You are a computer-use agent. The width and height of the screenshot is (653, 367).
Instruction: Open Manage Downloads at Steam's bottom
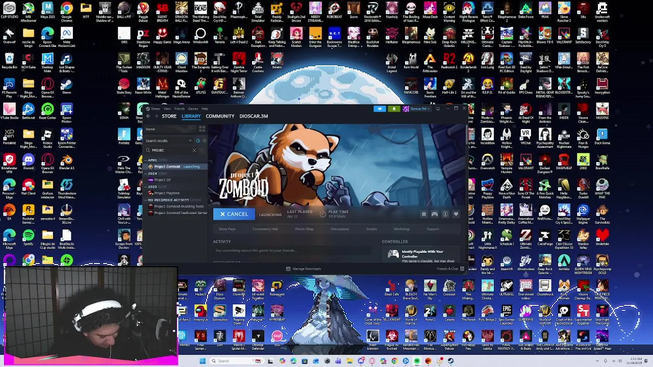click(x=304, y=269)
